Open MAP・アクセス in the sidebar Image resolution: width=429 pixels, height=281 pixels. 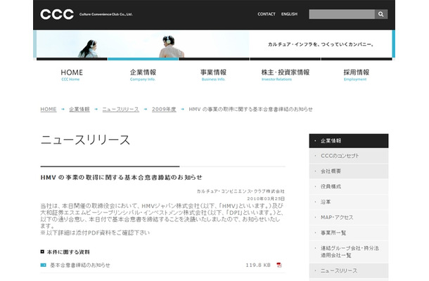point(349,217)
